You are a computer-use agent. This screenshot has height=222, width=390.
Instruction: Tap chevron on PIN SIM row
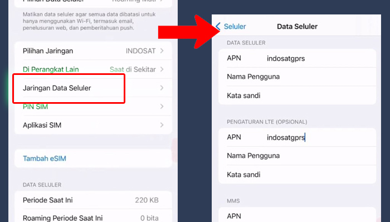162,107
